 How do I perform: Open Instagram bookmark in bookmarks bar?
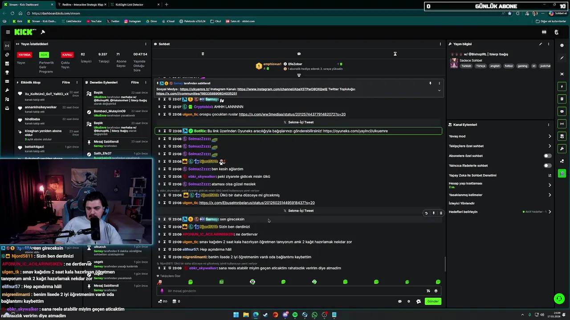tap(132, 21)
